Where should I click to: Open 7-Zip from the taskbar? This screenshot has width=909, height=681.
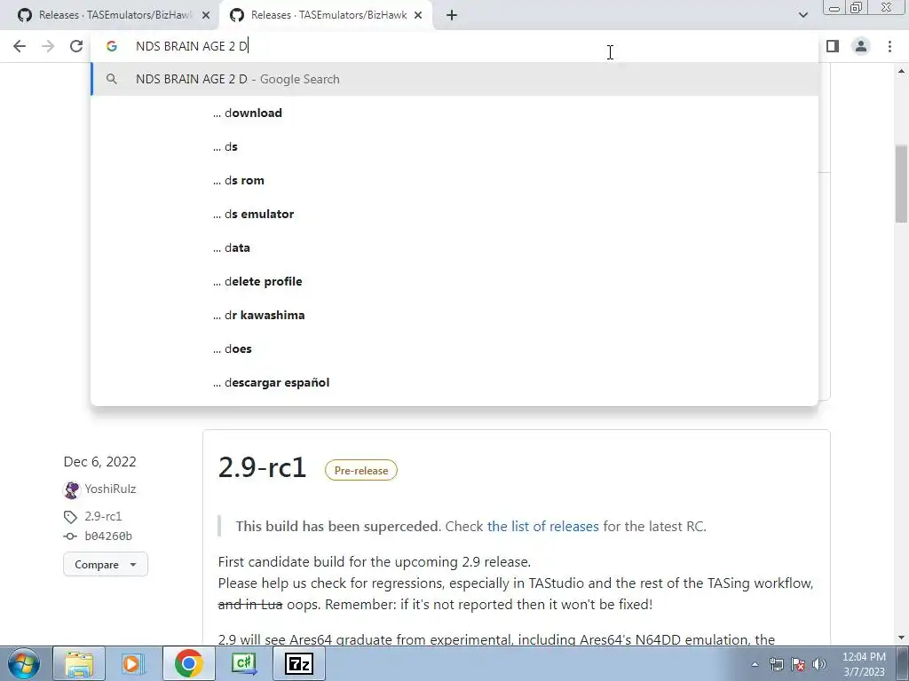(298, 663)
